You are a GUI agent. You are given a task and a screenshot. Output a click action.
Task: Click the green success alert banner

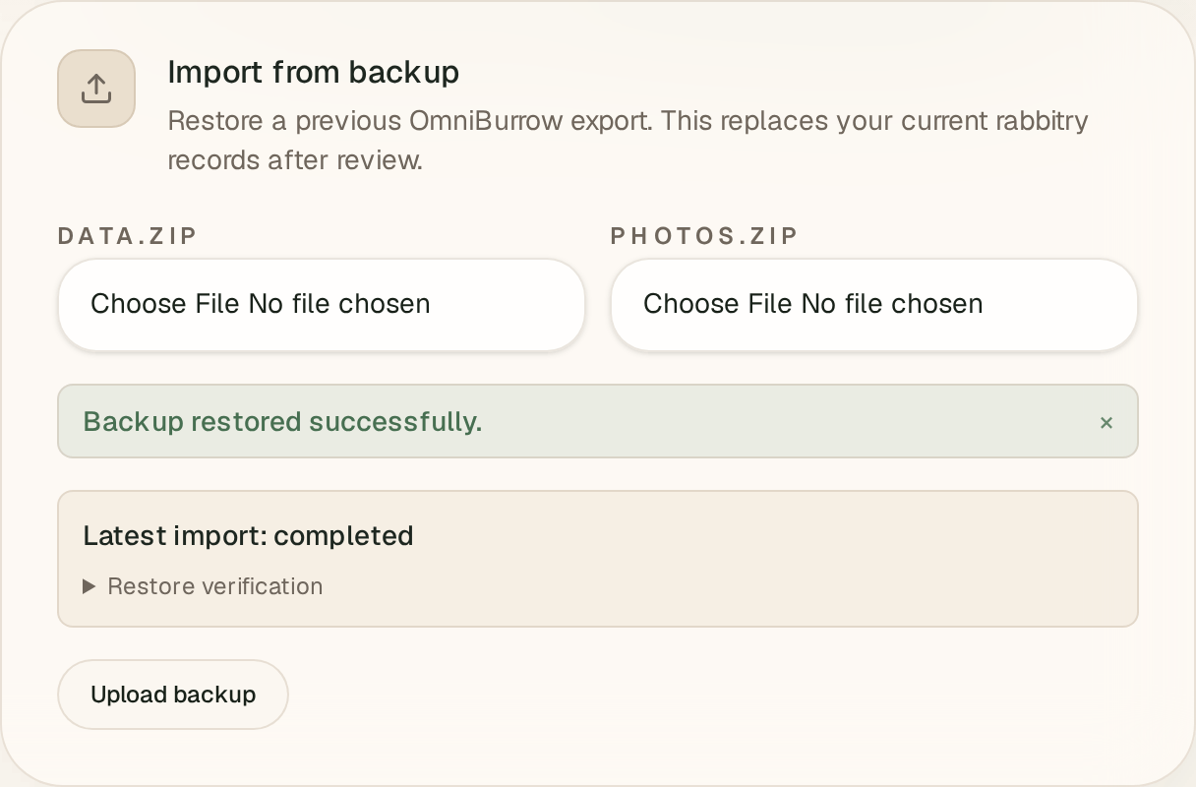[598, 421]
